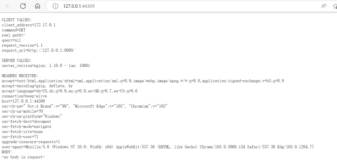
Task: Click the -no body in request- text
Action: click(x=23, y=157)
